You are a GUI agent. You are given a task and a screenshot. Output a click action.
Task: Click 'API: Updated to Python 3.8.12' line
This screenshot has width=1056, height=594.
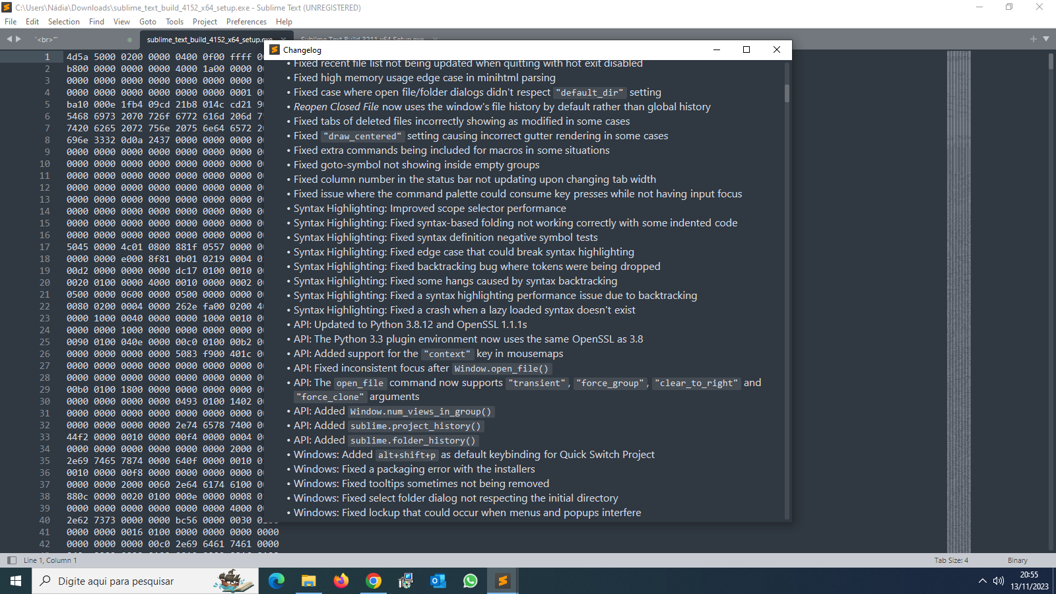tap(411, 325)
